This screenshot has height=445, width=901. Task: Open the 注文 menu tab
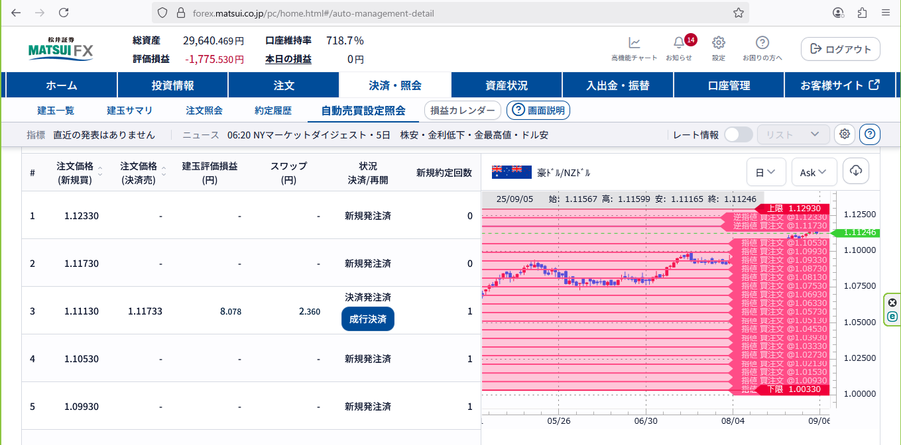284,85
